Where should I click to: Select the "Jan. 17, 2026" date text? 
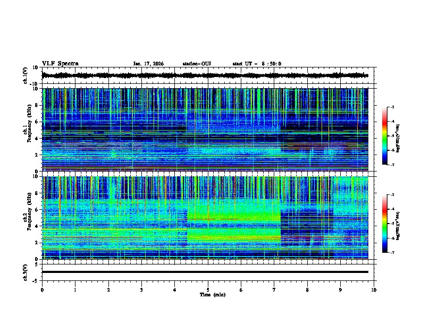click(148, 64)
